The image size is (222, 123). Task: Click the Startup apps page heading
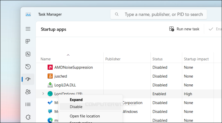53,29
